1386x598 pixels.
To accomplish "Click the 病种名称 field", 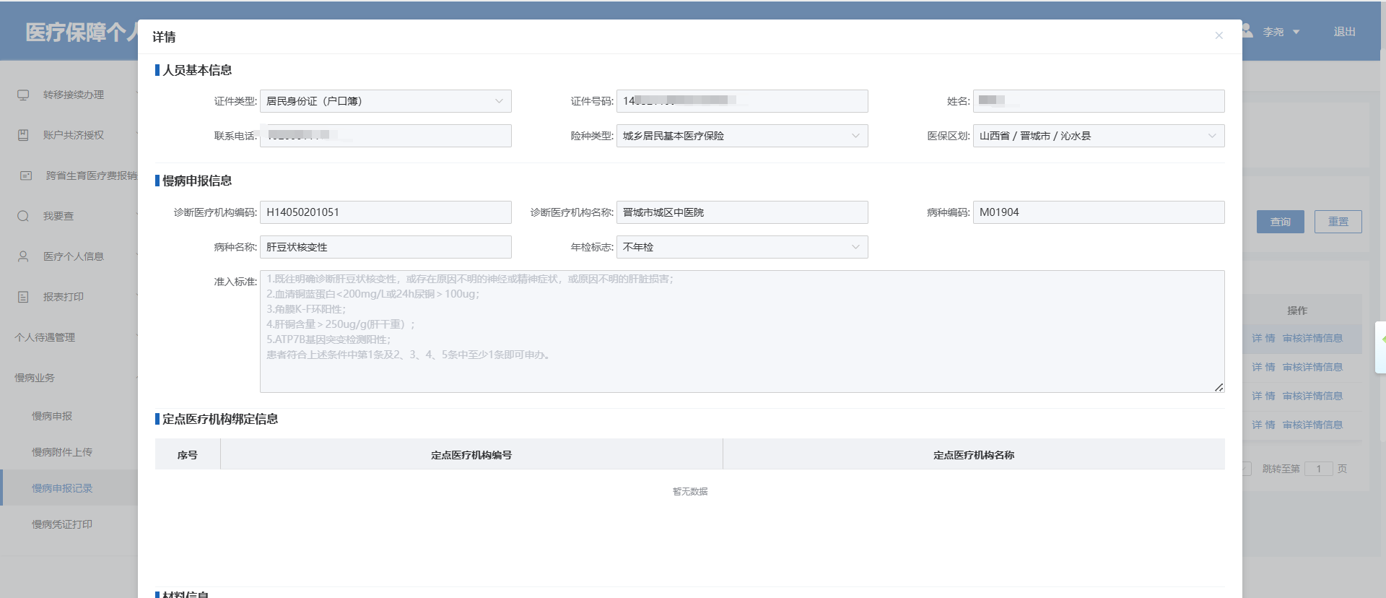I will pyautogui.click(x=385, y=247).
